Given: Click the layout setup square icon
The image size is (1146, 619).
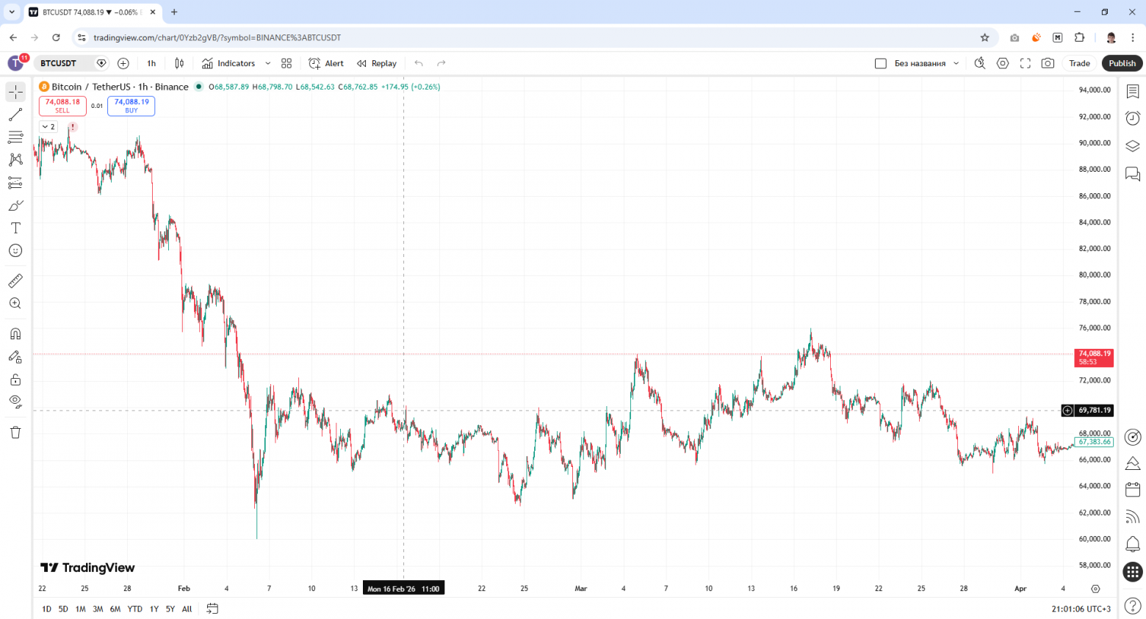Looking at the screenshot, I should click(881, 63).
